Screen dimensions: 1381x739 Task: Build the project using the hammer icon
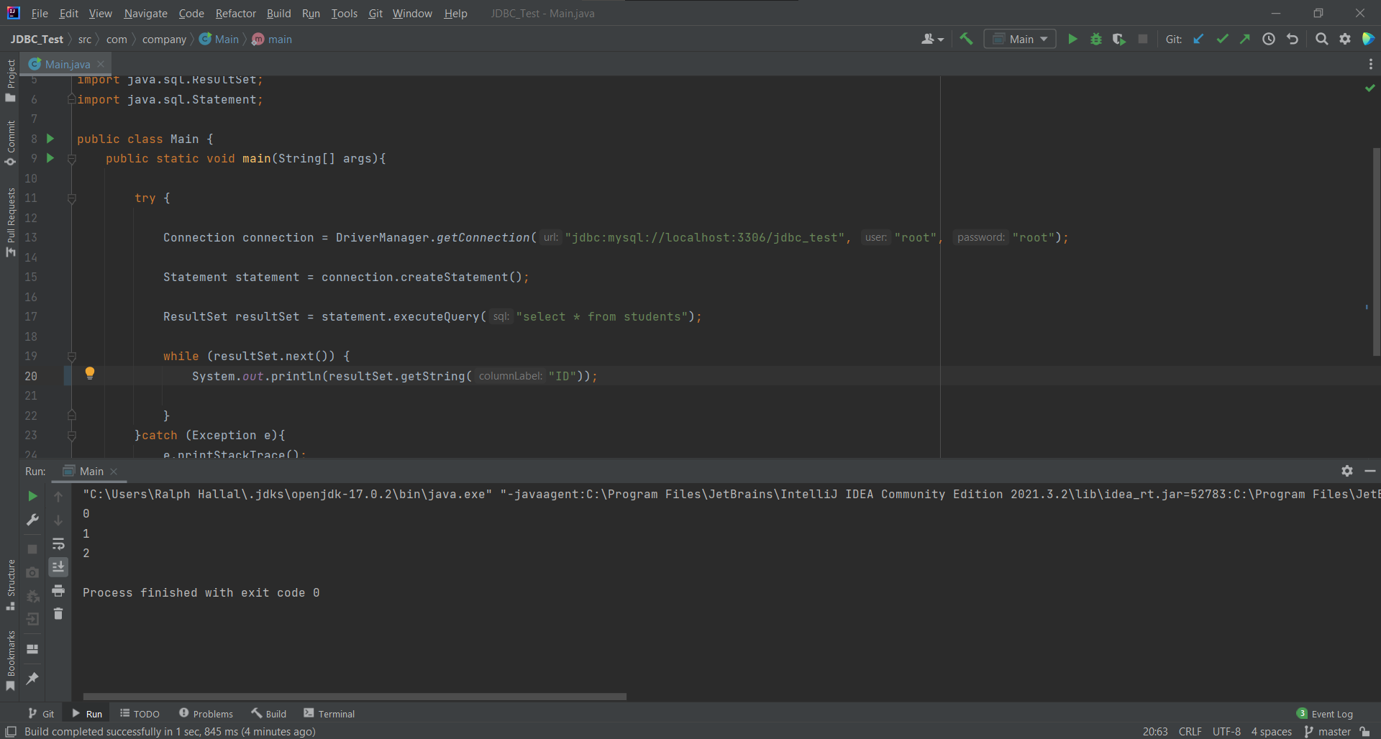966,39
